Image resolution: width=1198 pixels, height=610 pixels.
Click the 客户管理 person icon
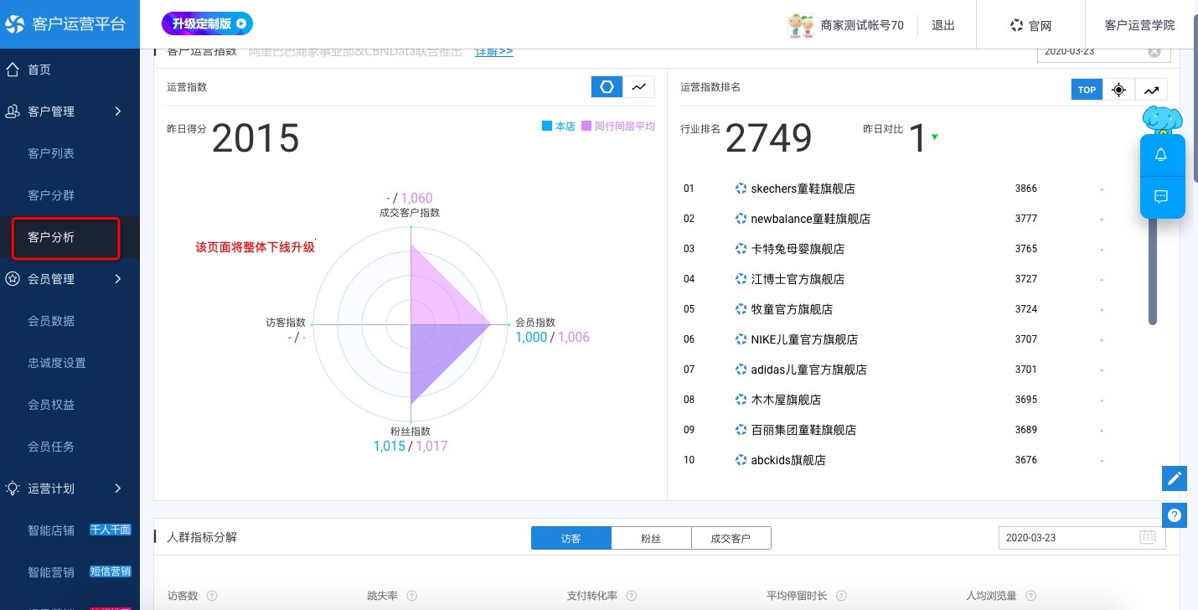[13, 111]
